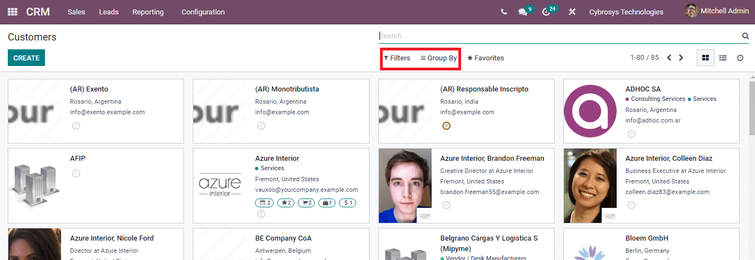
Task: Click activity clock on Colleen Diaz card
Action: coord(632,205)
